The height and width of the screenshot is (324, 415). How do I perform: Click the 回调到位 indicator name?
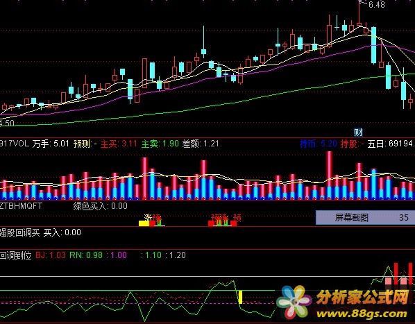point(16,255)
